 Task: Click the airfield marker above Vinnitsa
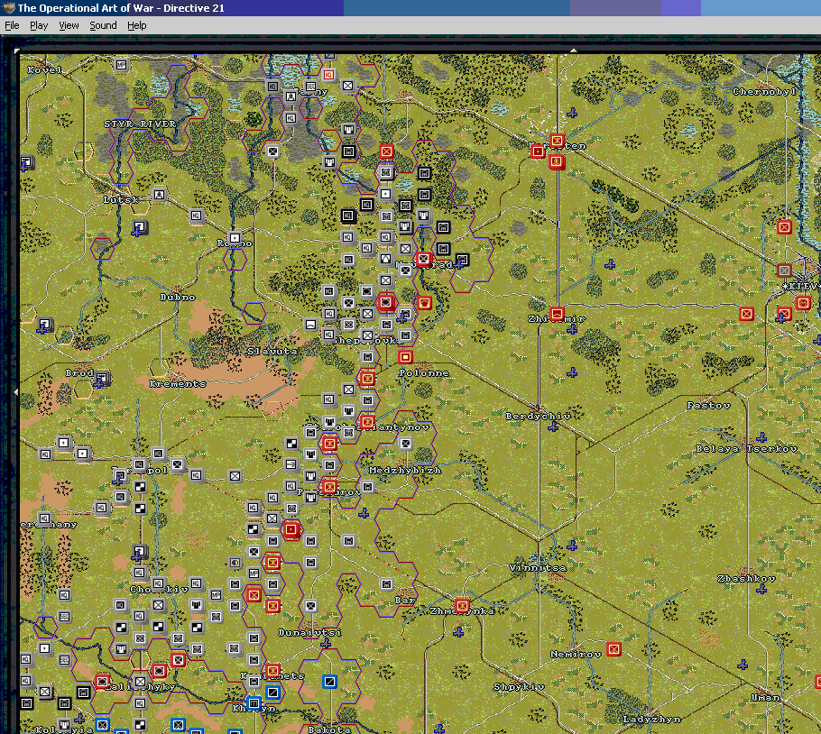click(572, 546)
